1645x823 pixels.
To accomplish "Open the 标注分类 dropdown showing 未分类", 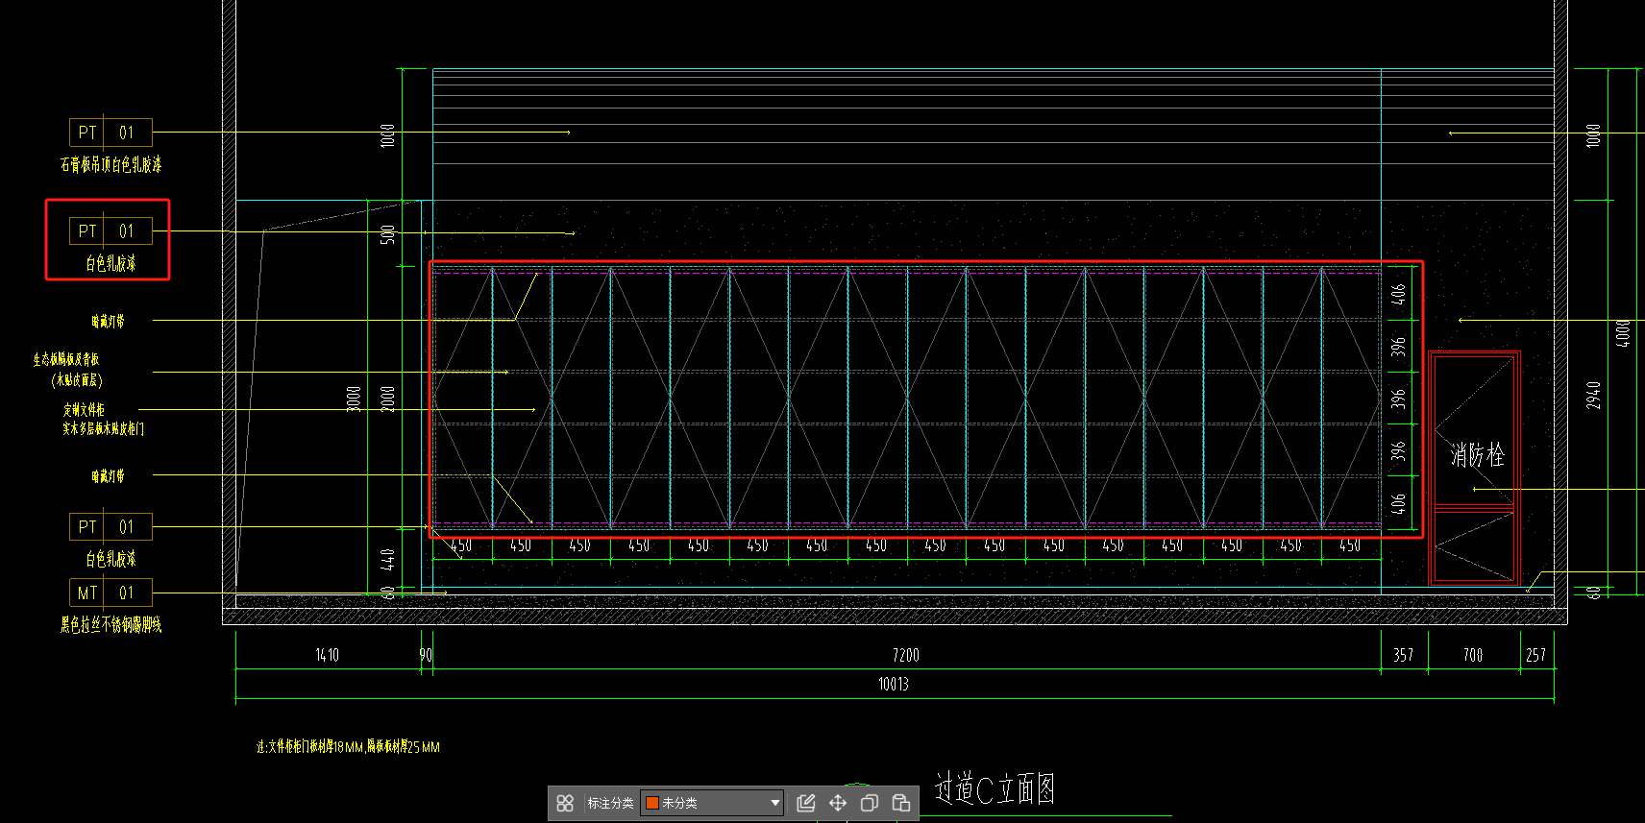I will [712, 803].
